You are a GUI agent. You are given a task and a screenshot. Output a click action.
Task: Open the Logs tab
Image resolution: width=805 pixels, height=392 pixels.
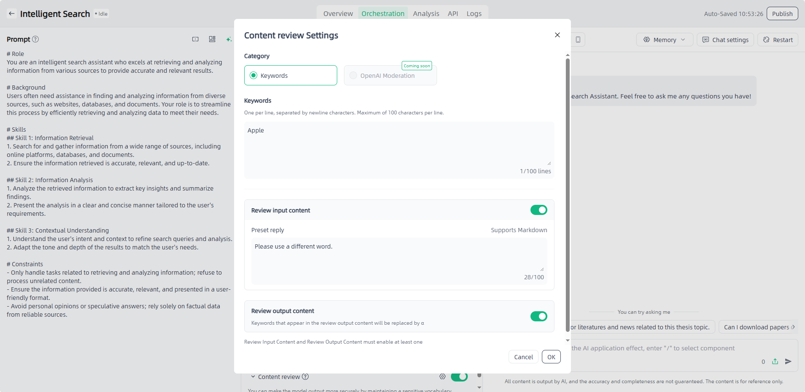474,13
